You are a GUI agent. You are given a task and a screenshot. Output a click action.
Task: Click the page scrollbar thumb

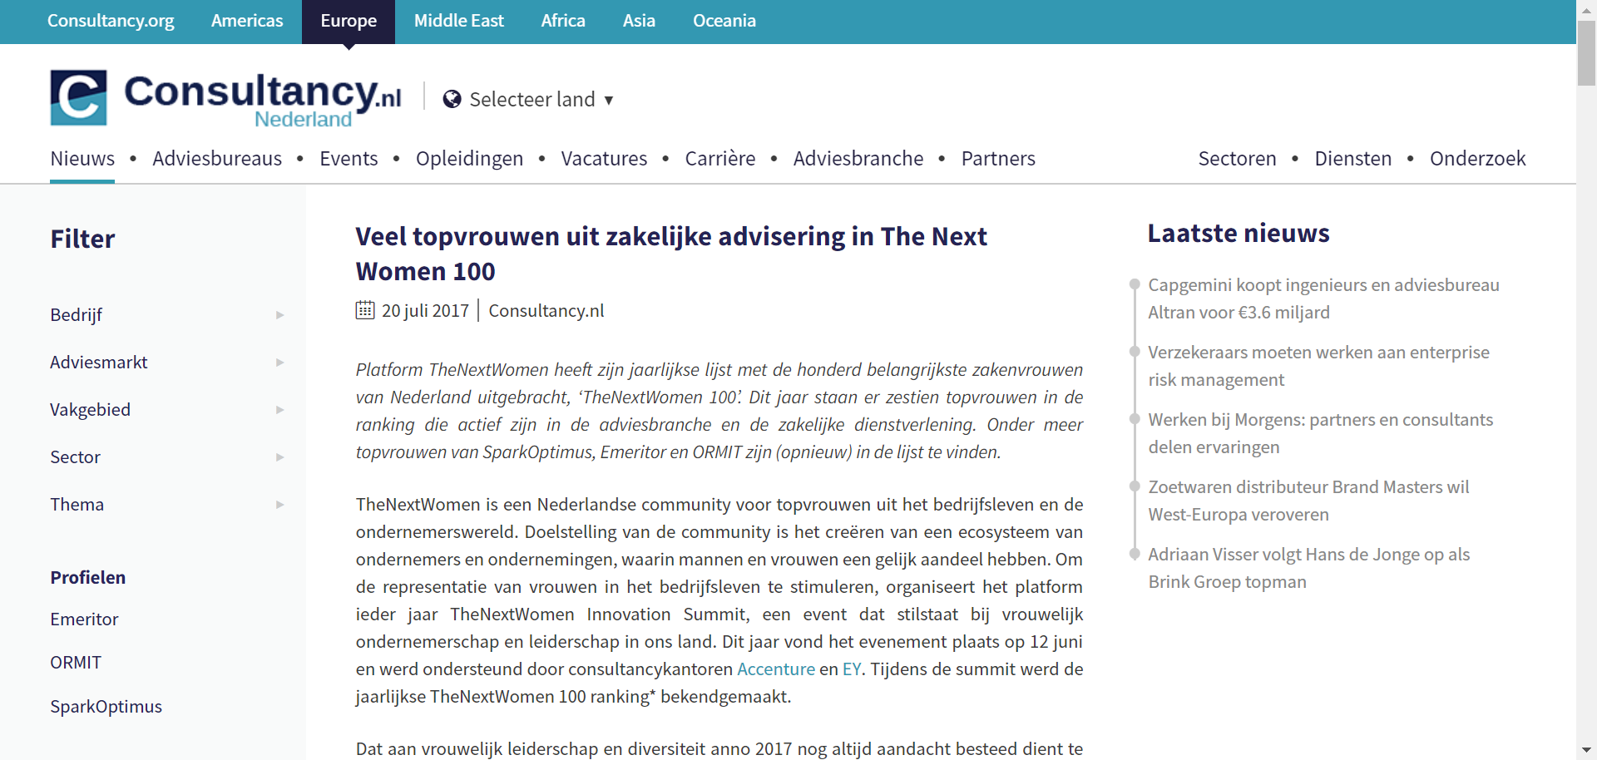click(1587, 53)
